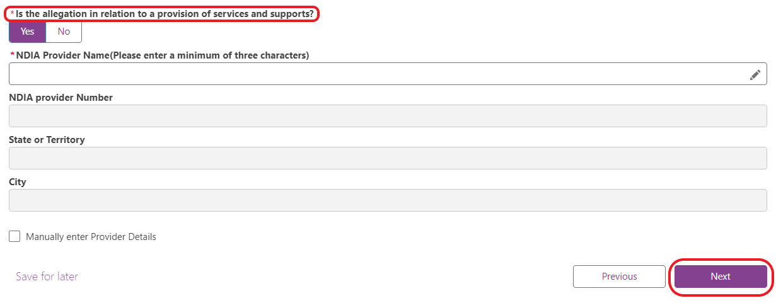
Task: Proceed with the purple Next button
Action: (721, 277)
